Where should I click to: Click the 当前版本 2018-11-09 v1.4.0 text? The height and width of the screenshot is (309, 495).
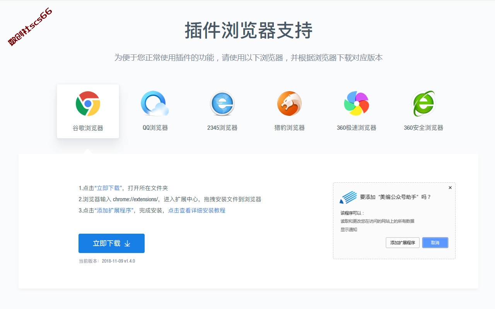point(107,261)
